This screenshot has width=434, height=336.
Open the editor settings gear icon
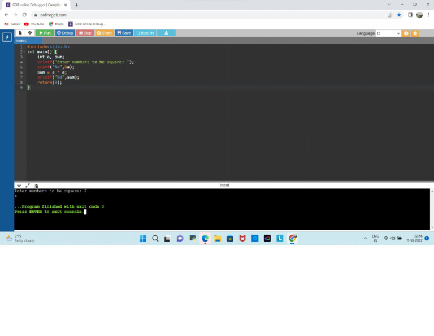(415, 33)
